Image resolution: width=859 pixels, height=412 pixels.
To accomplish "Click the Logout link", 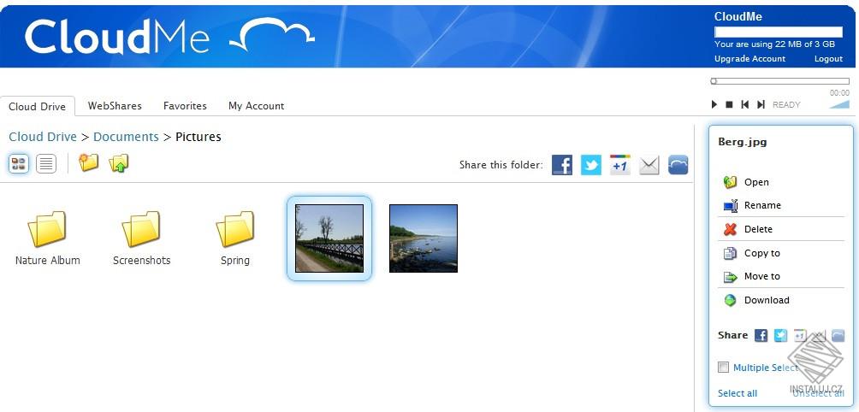I will (x=828, y=58).
